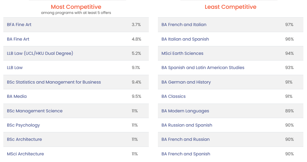The image size is (307, 162).
Task: Open the BSc Management Science link
Action: click(x=35, y=111)
